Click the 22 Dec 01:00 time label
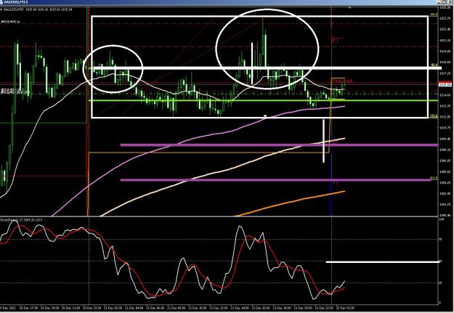The height and width of the screenshot is (313, 454). (346, 308)
